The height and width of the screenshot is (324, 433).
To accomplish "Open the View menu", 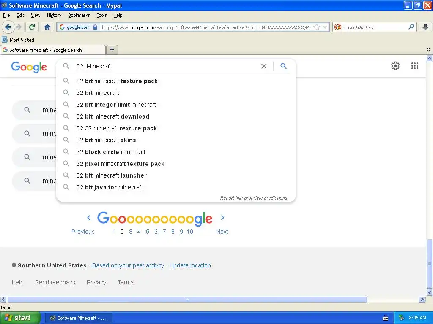I will [x=36, y=15].
